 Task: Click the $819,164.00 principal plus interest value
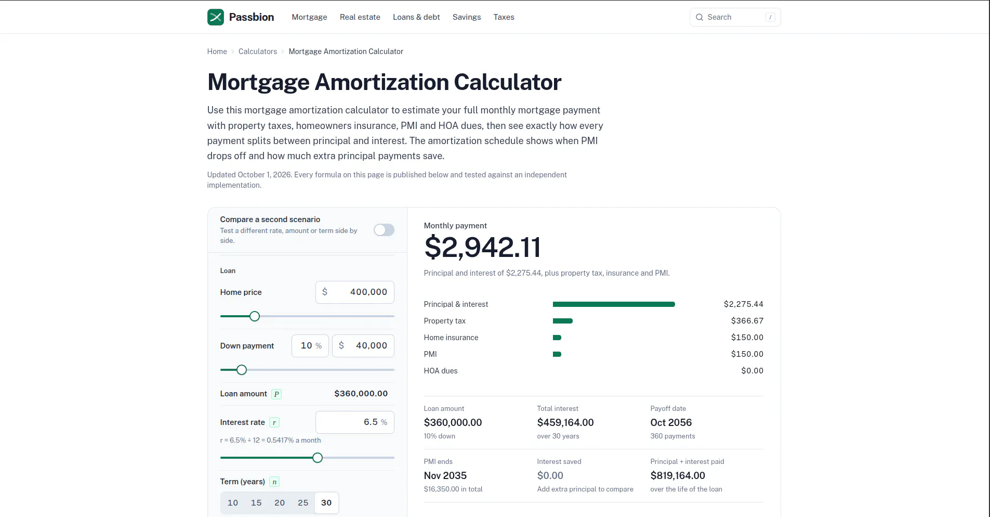678,476
